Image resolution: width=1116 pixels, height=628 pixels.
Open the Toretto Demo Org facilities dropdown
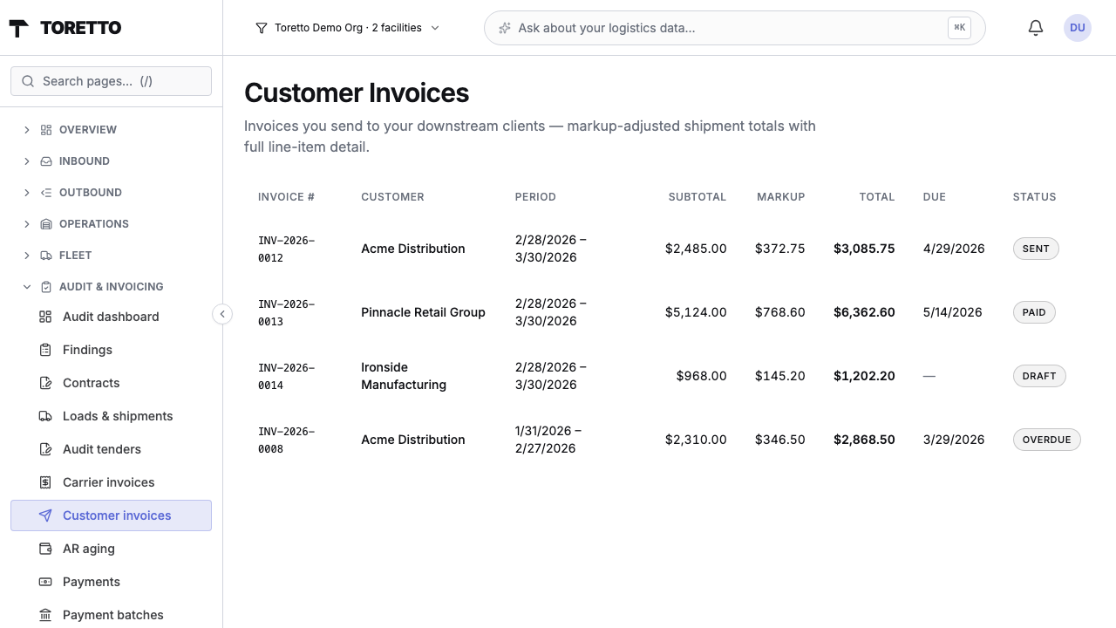[347, 28]
